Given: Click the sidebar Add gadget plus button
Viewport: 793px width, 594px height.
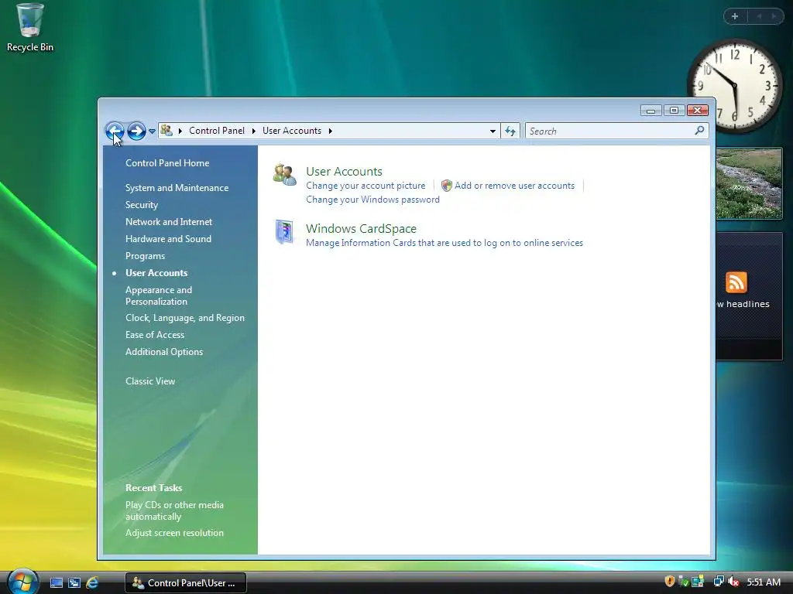Looking at the screenshot, I should click(735, 17).
